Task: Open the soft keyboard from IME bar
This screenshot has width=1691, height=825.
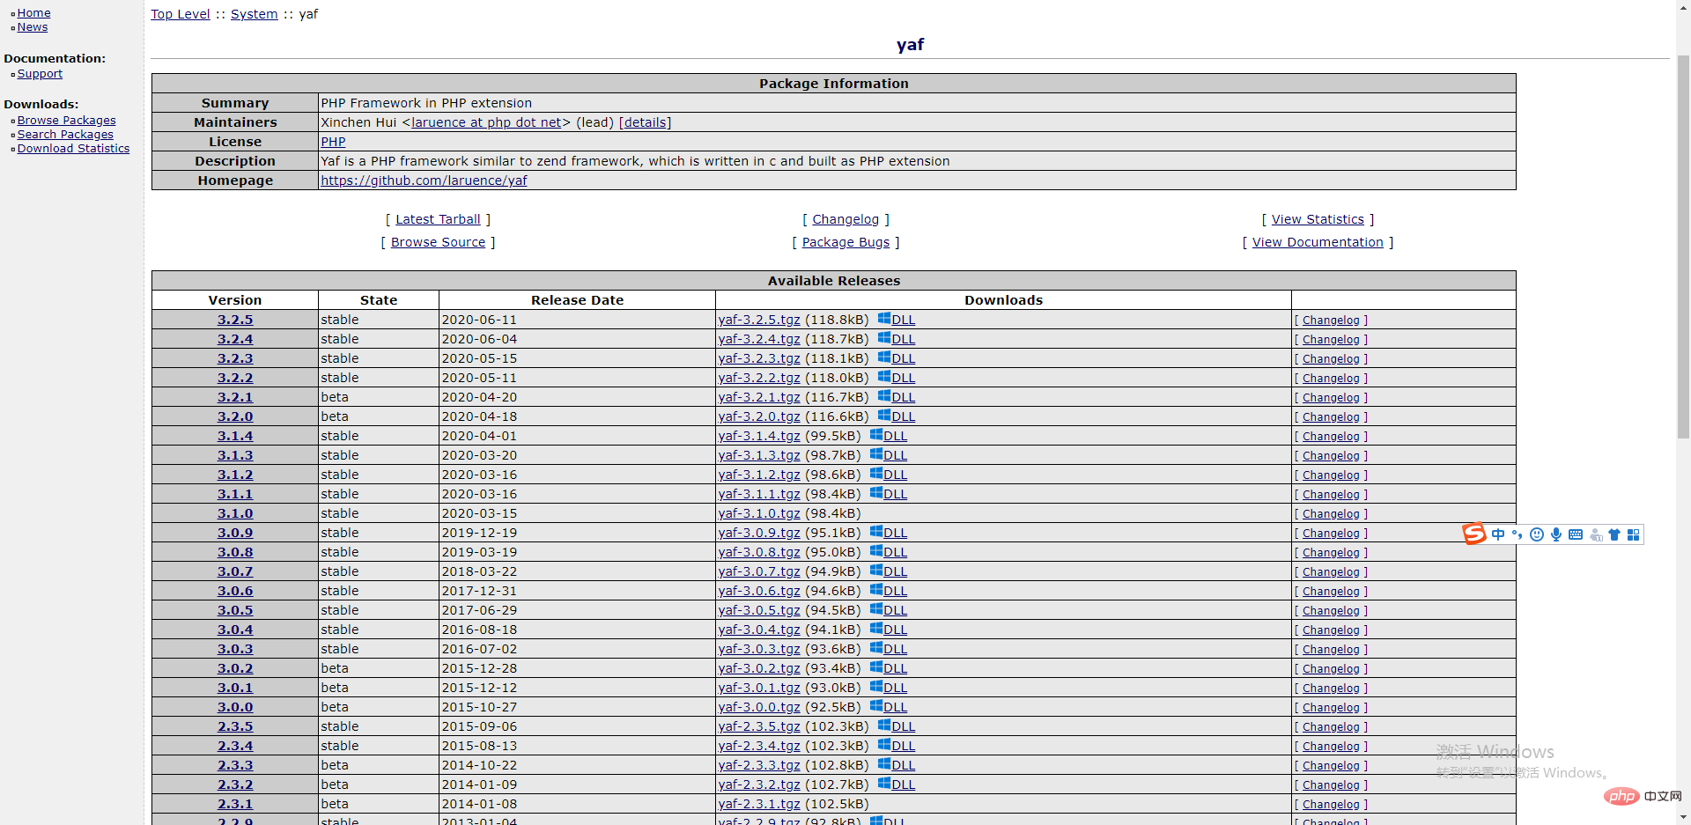Action: (x=1576, y=534)
